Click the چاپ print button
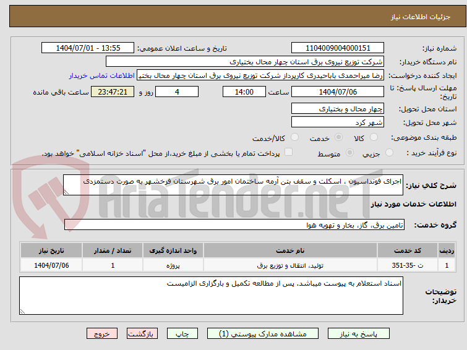 (182, 334)
